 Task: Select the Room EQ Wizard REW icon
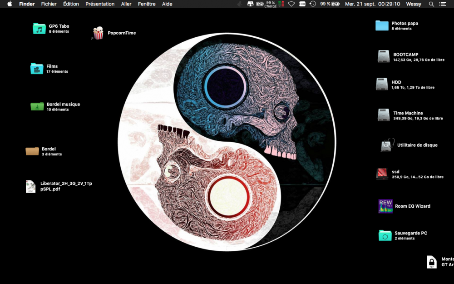pos(385,206)
